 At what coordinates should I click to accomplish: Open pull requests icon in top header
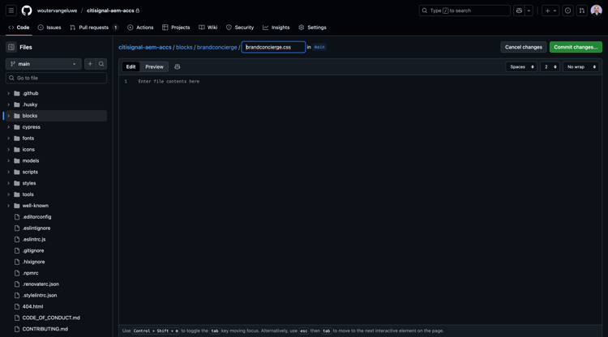[x=581, y=11]
